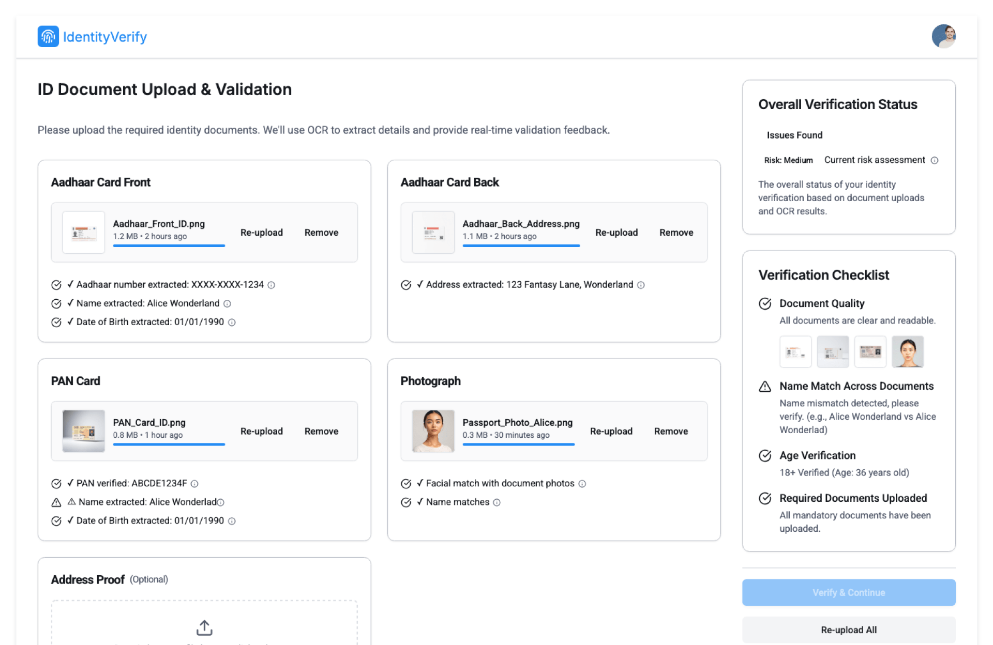
Task: Click info icon next to Aadhaar number extracted
Action: pos(272,285)
